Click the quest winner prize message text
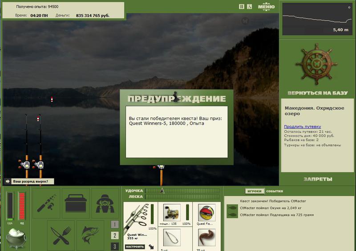This screenshot has width=356, height=251. click(175, 121)
